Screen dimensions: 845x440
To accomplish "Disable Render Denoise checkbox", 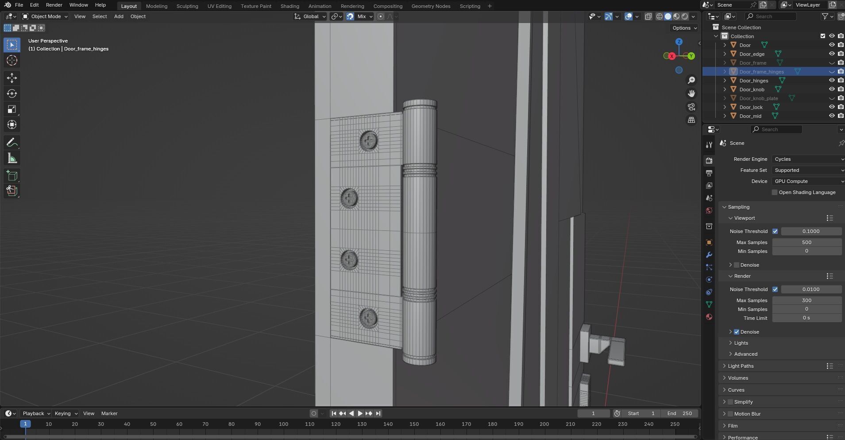I will point(737,332).
